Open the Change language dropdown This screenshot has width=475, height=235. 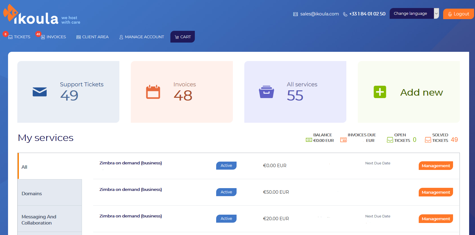point(414,14)
